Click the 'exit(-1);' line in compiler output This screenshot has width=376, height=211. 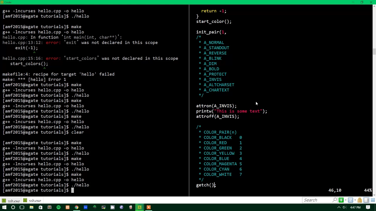[26, 48]
